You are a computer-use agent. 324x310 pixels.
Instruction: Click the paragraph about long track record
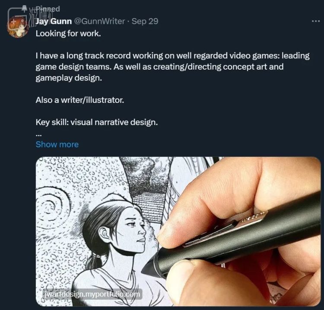[x=172, y=67]
